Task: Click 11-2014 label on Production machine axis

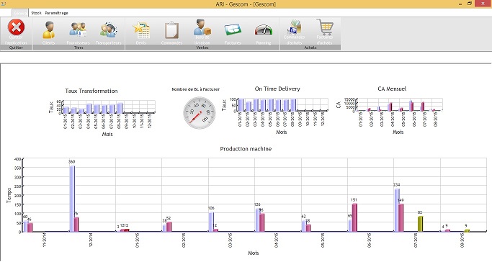Action: pyautogui.click(x=45, y=240)
